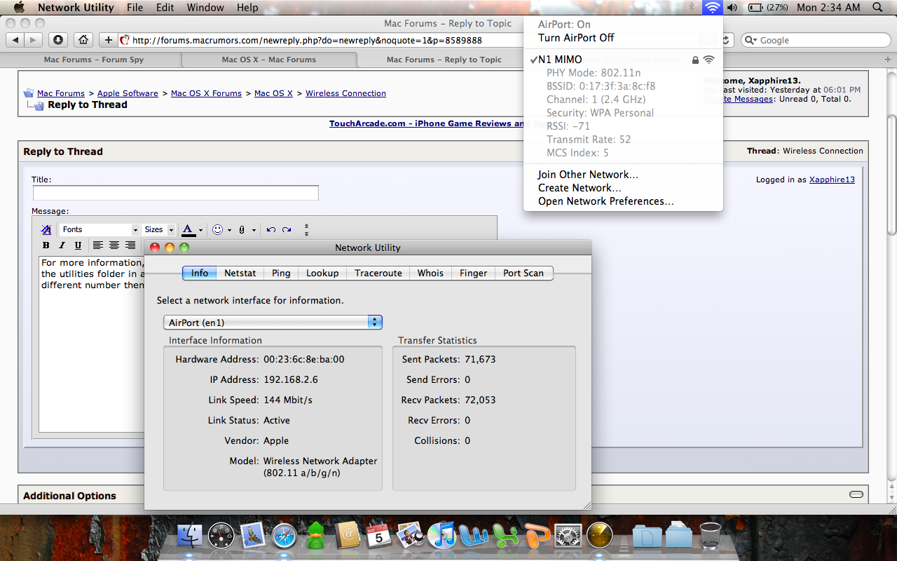The width and height of the screenshot is (897, 561).
Task: Click the volume icon in menu bar
Action: 732,8
